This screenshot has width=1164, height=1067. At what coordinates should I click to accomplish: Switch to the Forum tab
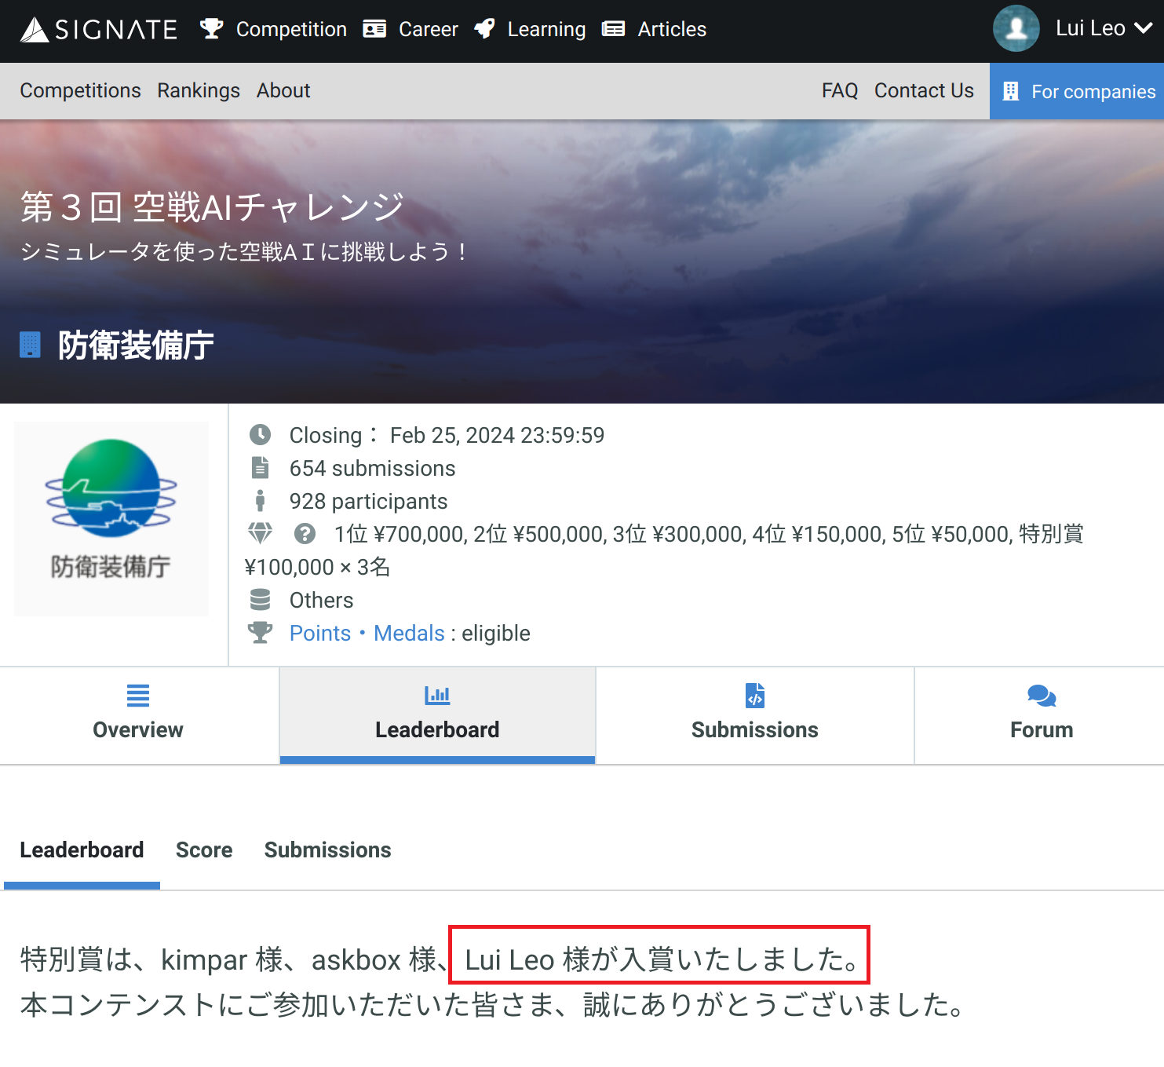click(x=1040, y=715)
